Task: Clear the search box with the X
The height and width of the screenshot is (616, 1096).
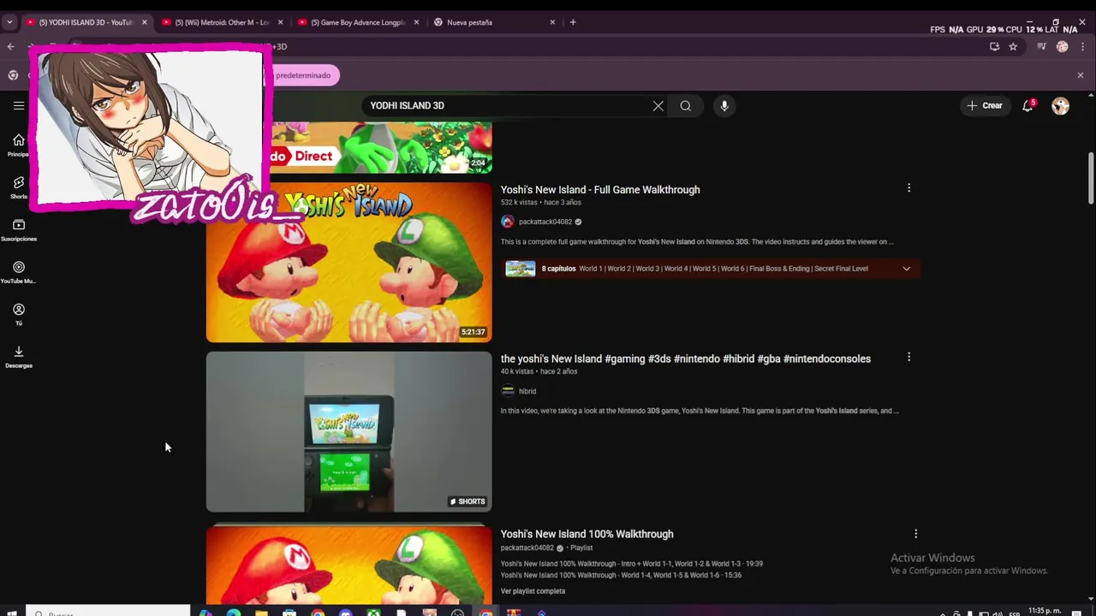Action: 658,106
